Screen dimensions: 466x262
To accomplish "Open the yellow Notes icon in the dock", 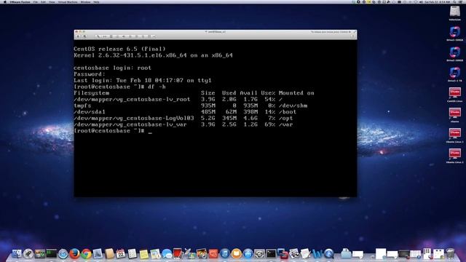I will pyautogui.click(x=144, y=254).
